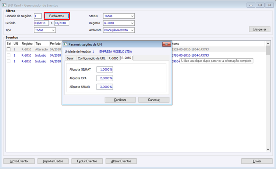276x169 pixels.
Task: Click the EFD Reinf window title icon
Action: pos(4,5)
